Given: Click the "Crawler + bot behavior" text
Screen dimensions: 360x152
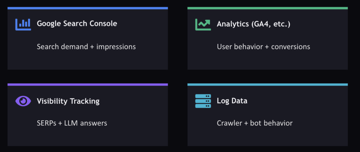Looking at the screenshot, I should 255,123.
